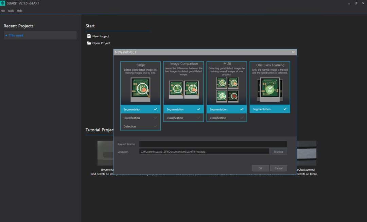The width and height of the screenshot is (367, 222).
Task: Click the Cancel button in dialog
Action: click(279, 168)
